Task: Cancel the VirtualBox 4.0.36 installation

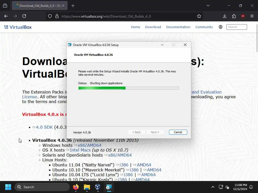Action: (x=178, y=132)
